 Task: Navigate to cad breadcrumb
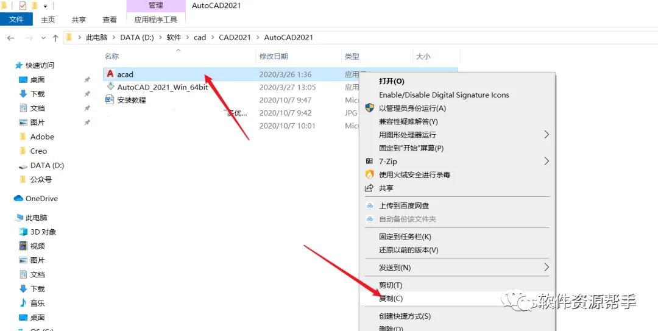(x=200, y=37)
